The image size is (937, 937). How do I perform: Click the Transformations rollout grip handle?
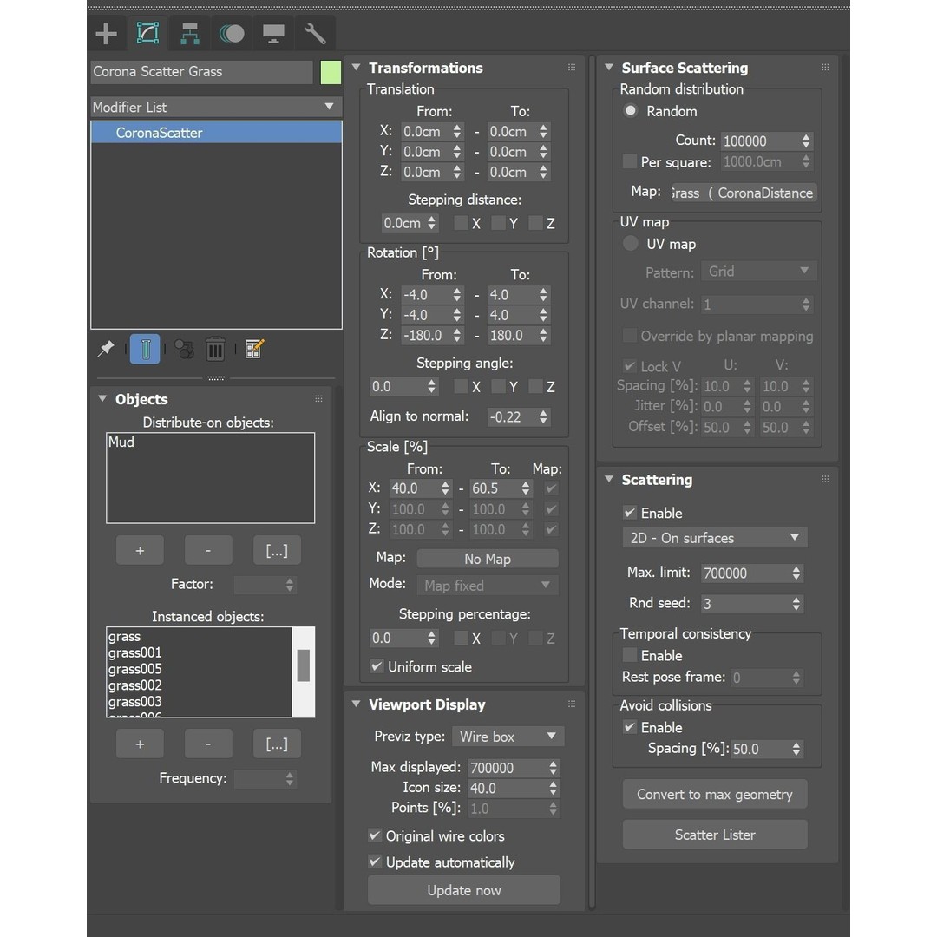point(571,68)
